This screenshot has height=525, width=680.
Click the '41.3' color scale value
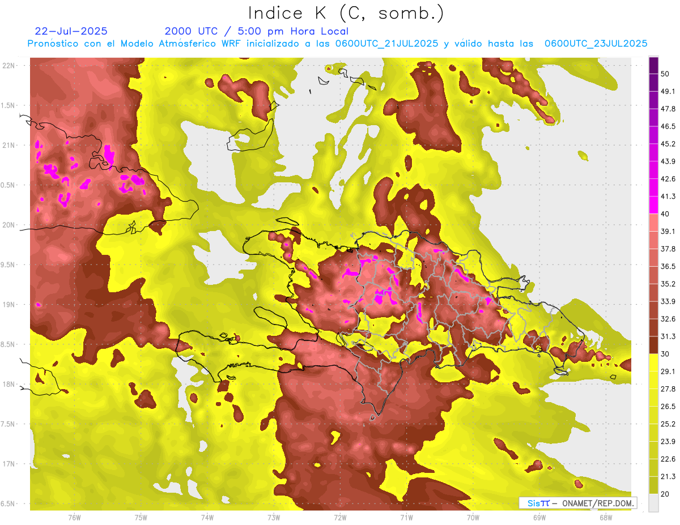point(668,197)
